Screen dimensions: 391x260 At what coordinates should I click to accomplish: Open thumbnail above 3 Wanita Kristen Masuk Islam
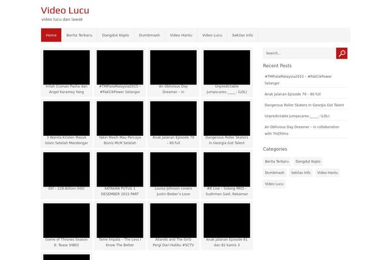coord(66,118)
